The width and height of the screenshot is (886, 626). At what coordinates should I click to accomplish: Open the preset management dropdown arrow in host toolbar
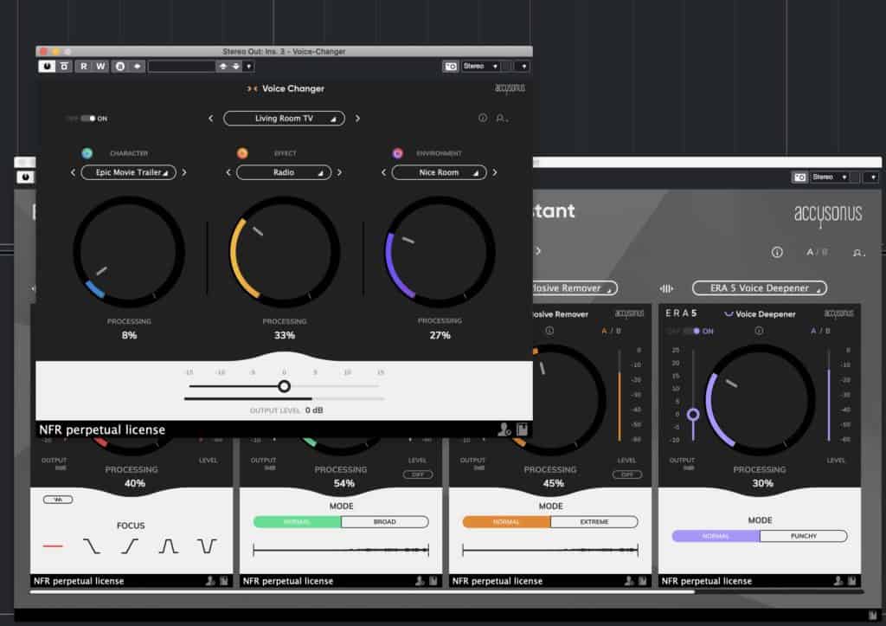248,66
